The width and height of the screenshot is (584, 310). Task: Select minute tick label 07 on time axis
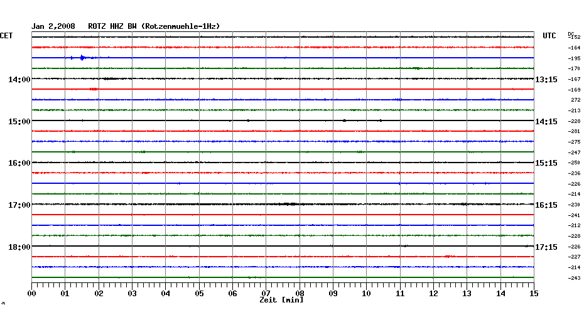coord(266,294)
